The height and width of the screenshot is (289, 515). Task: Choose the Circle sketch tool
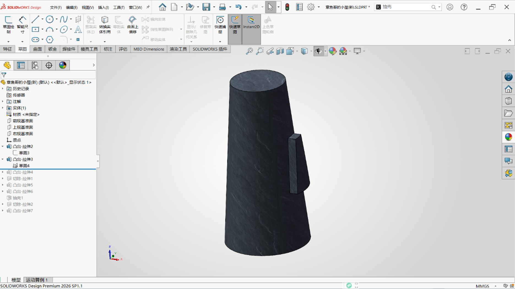click(50, 19)
